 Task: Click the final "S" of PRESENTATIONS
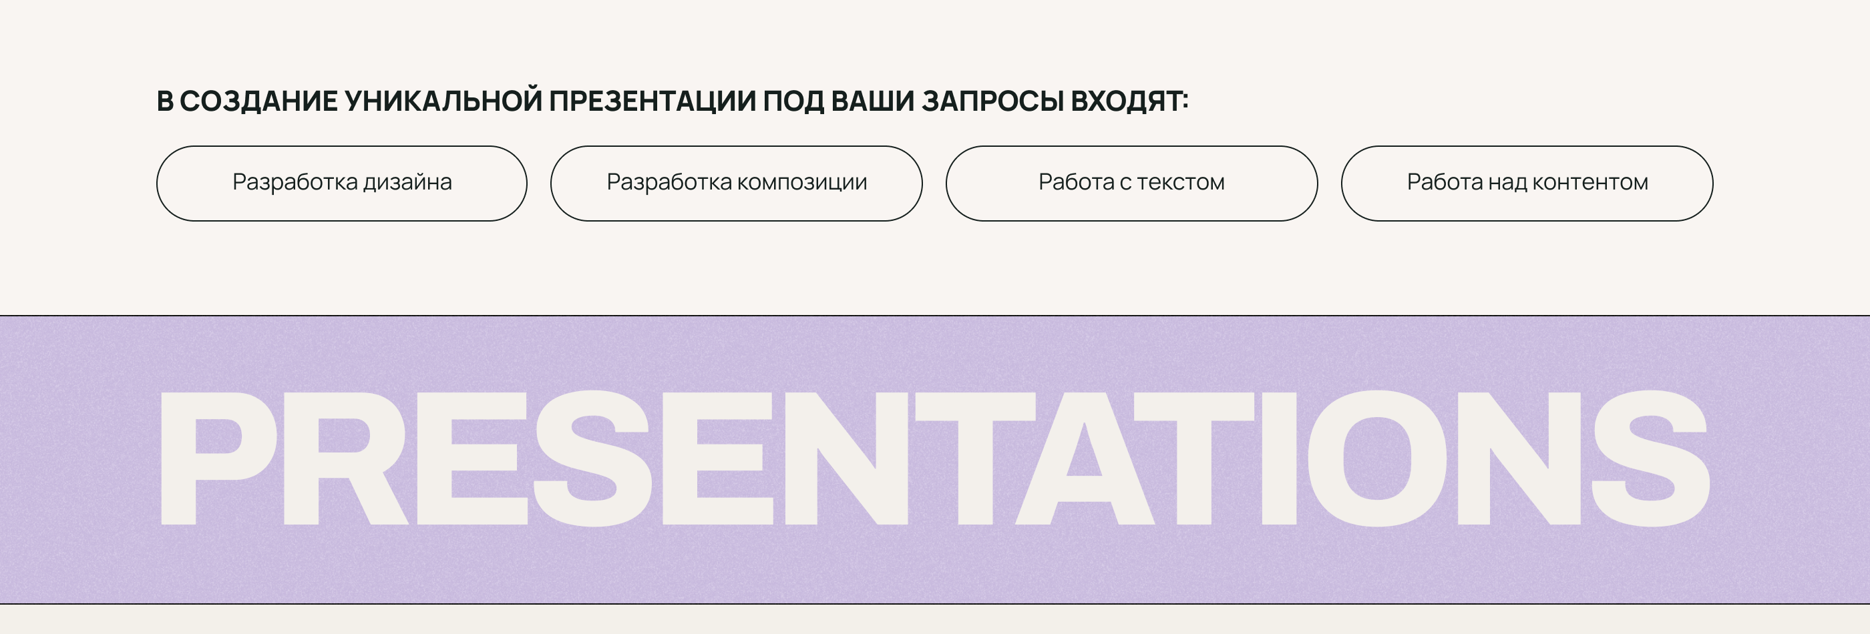(x=1650, y=457)
